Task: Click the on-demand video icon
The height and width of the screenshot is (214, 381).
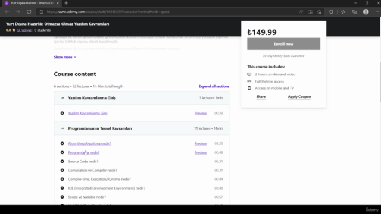Action: point(249,74)
